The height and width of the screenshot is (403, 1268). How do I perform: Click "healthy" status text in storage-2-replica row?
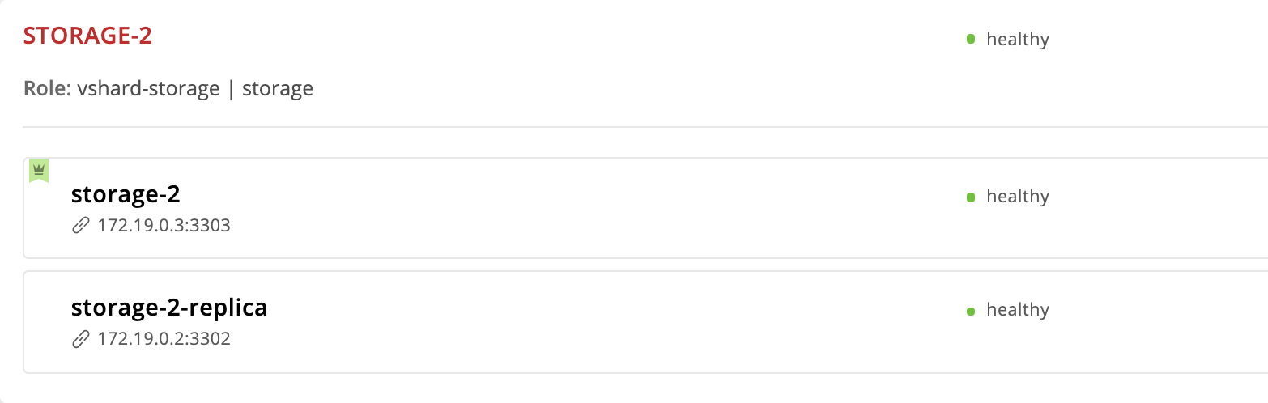(1018, 310)
